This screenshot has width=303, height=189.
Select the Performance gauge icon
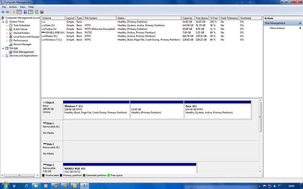tap(11, 40)
